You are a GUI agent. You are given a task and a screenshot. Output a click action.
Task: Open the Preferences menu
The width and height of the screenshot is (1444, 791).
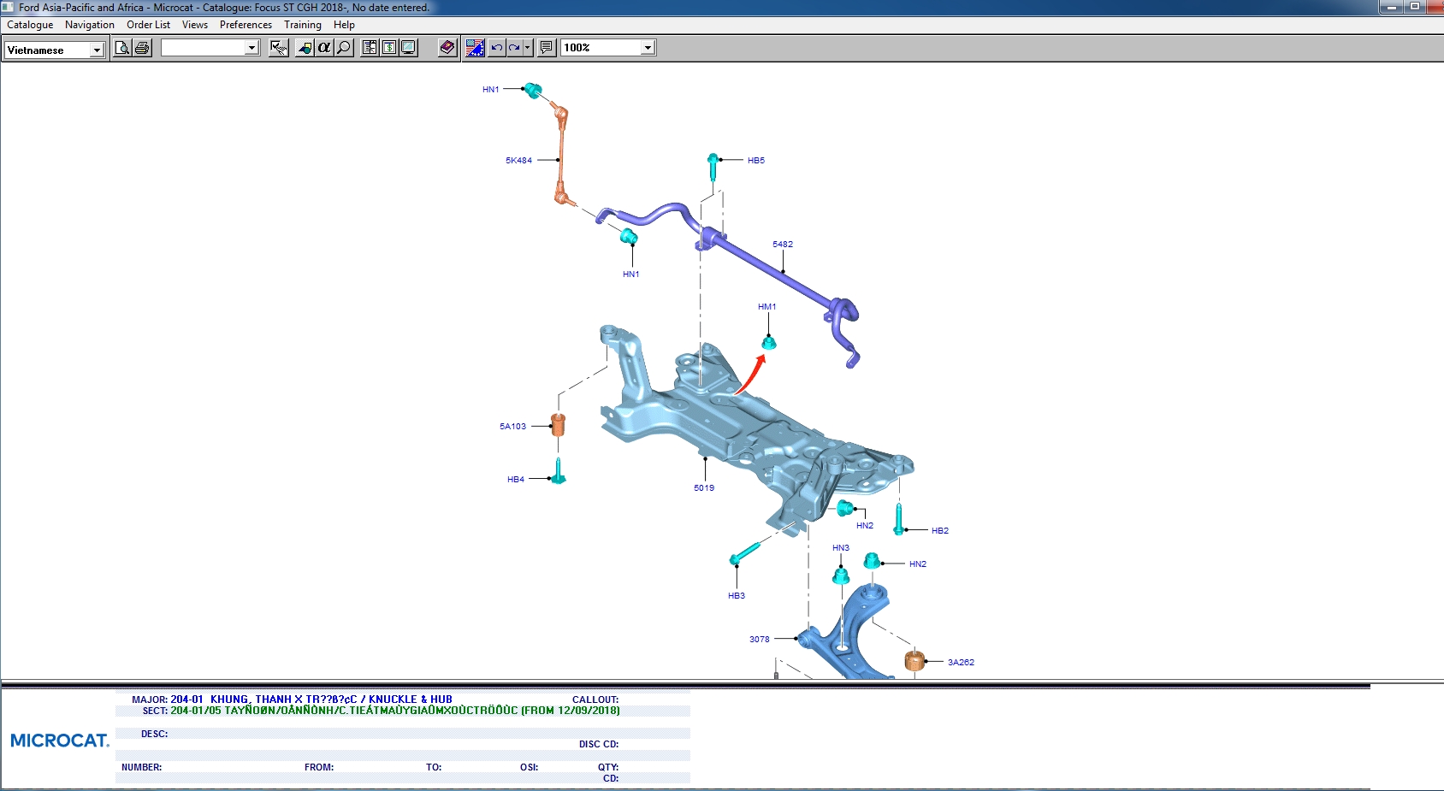[246, 25]
